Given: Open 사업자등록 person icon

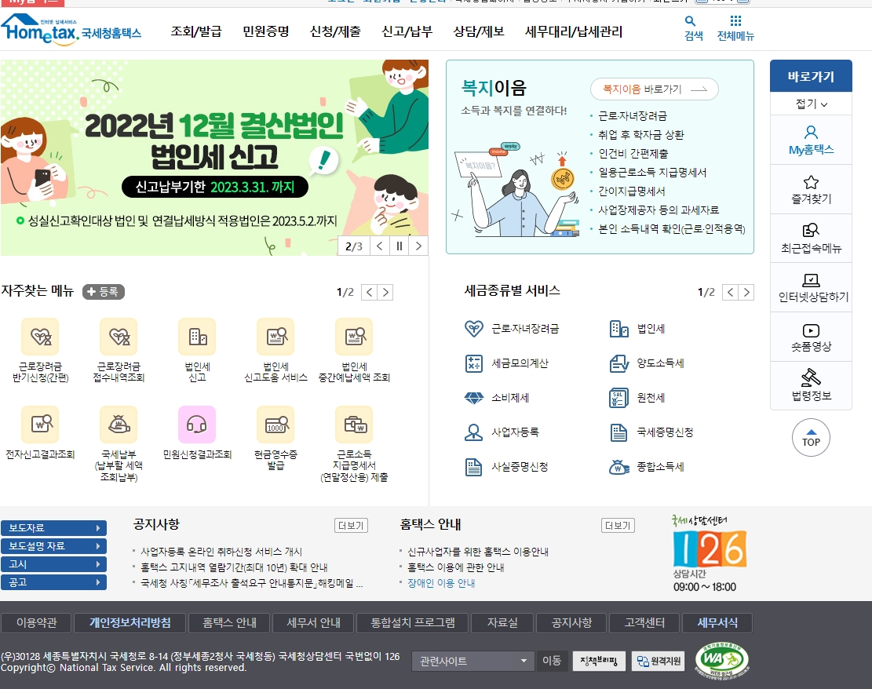Looking at the screenshot, I should coord(474,432).
